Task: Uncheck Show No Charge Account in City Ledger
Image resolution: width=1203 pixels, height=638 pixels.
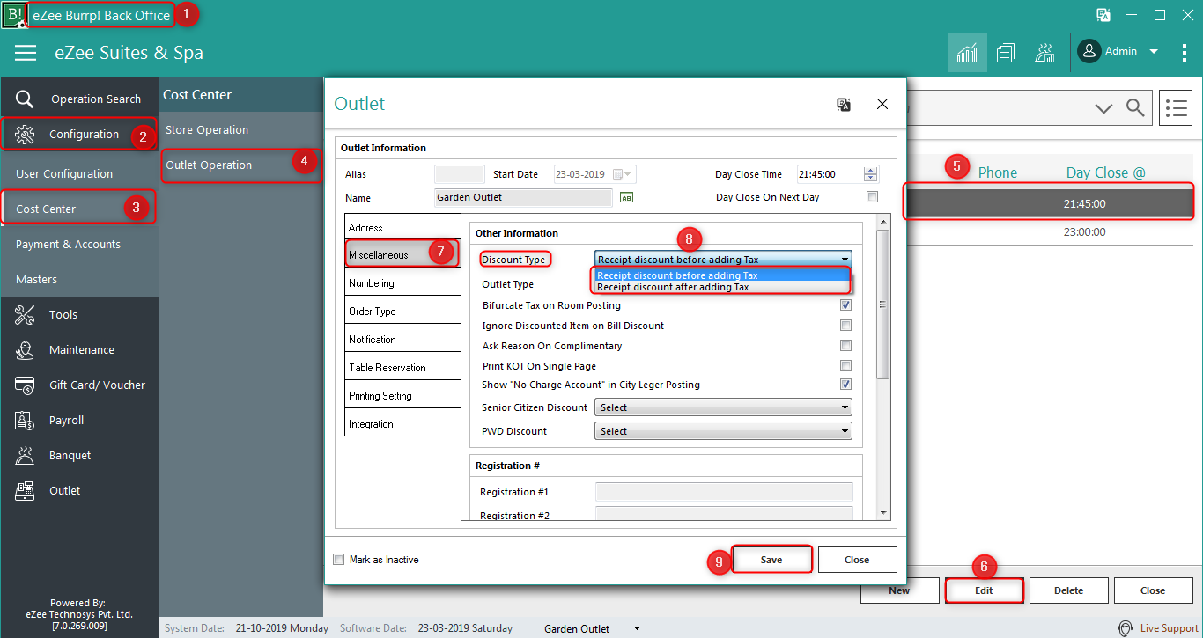Action: tap(846, 385)
